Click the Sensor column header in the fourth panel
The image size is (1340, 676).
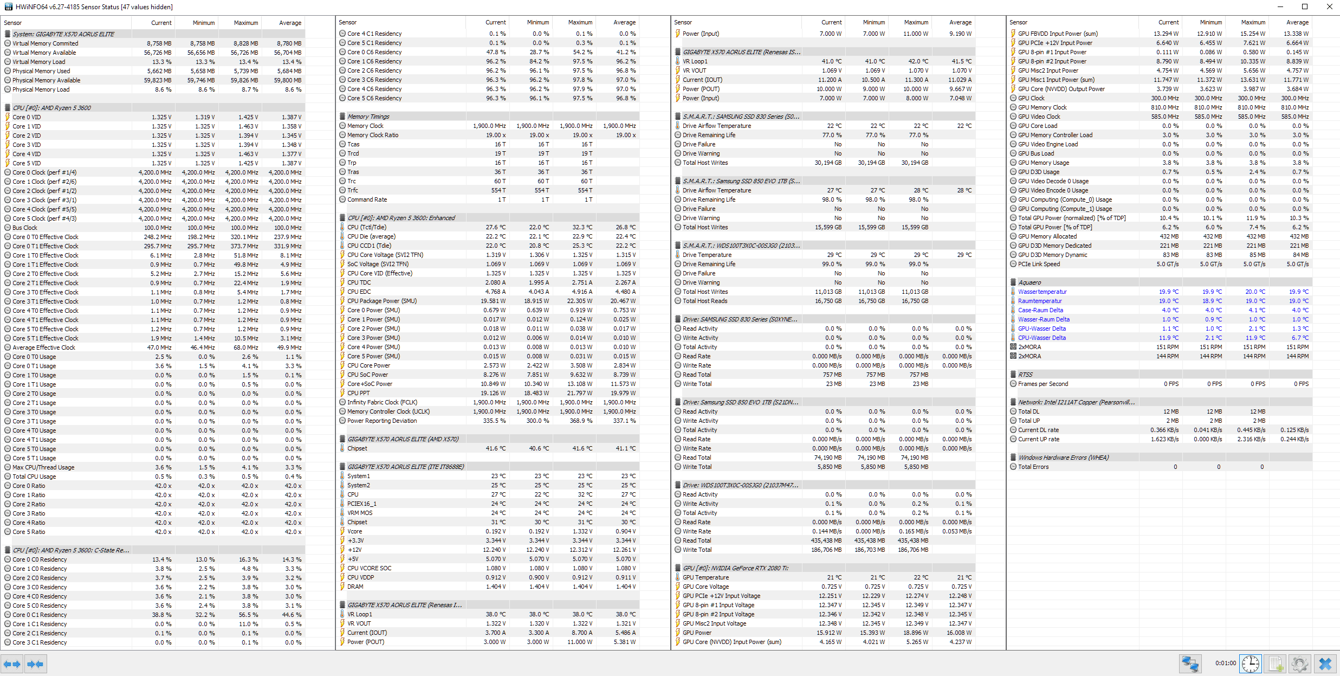(1073, 22)
